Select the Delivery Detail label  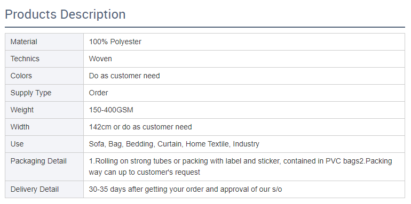[35, 190]
